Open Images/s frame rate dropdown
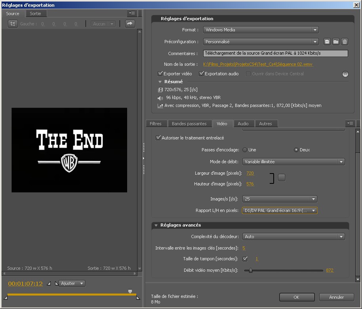Viewport: 362px width, 309px height. 280,199
